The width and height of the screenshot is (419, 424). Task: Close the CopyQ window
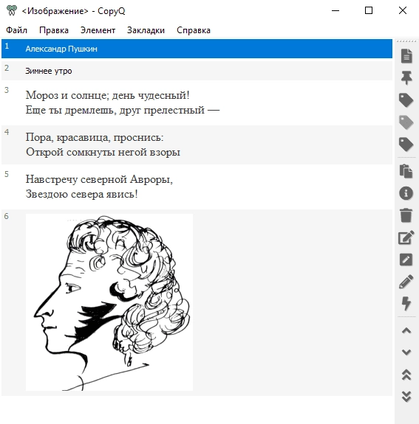[403, 10]
